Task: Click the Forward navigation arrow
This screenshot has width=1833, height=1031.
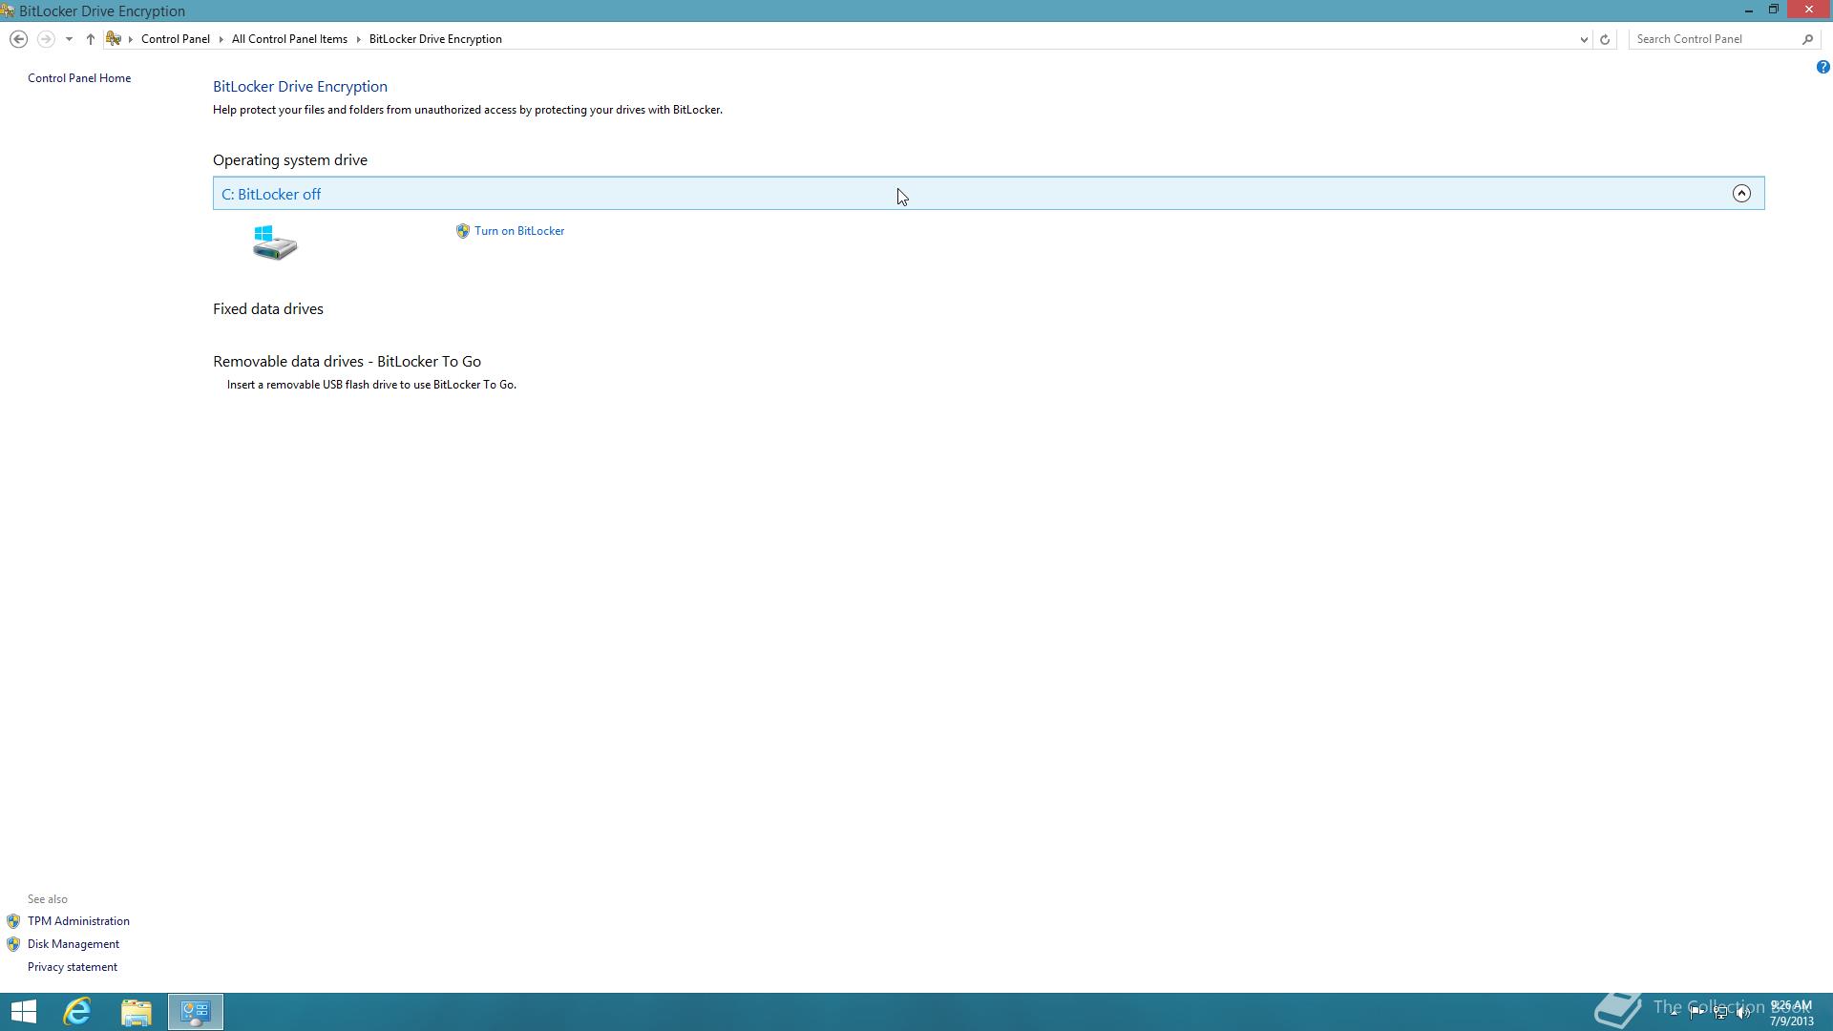Action: (45, 39)
